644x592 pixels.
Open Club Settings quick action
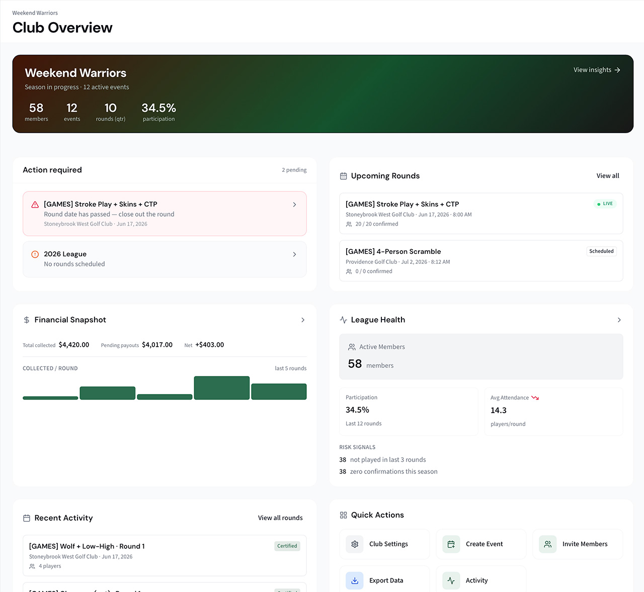tap(384, 544)
